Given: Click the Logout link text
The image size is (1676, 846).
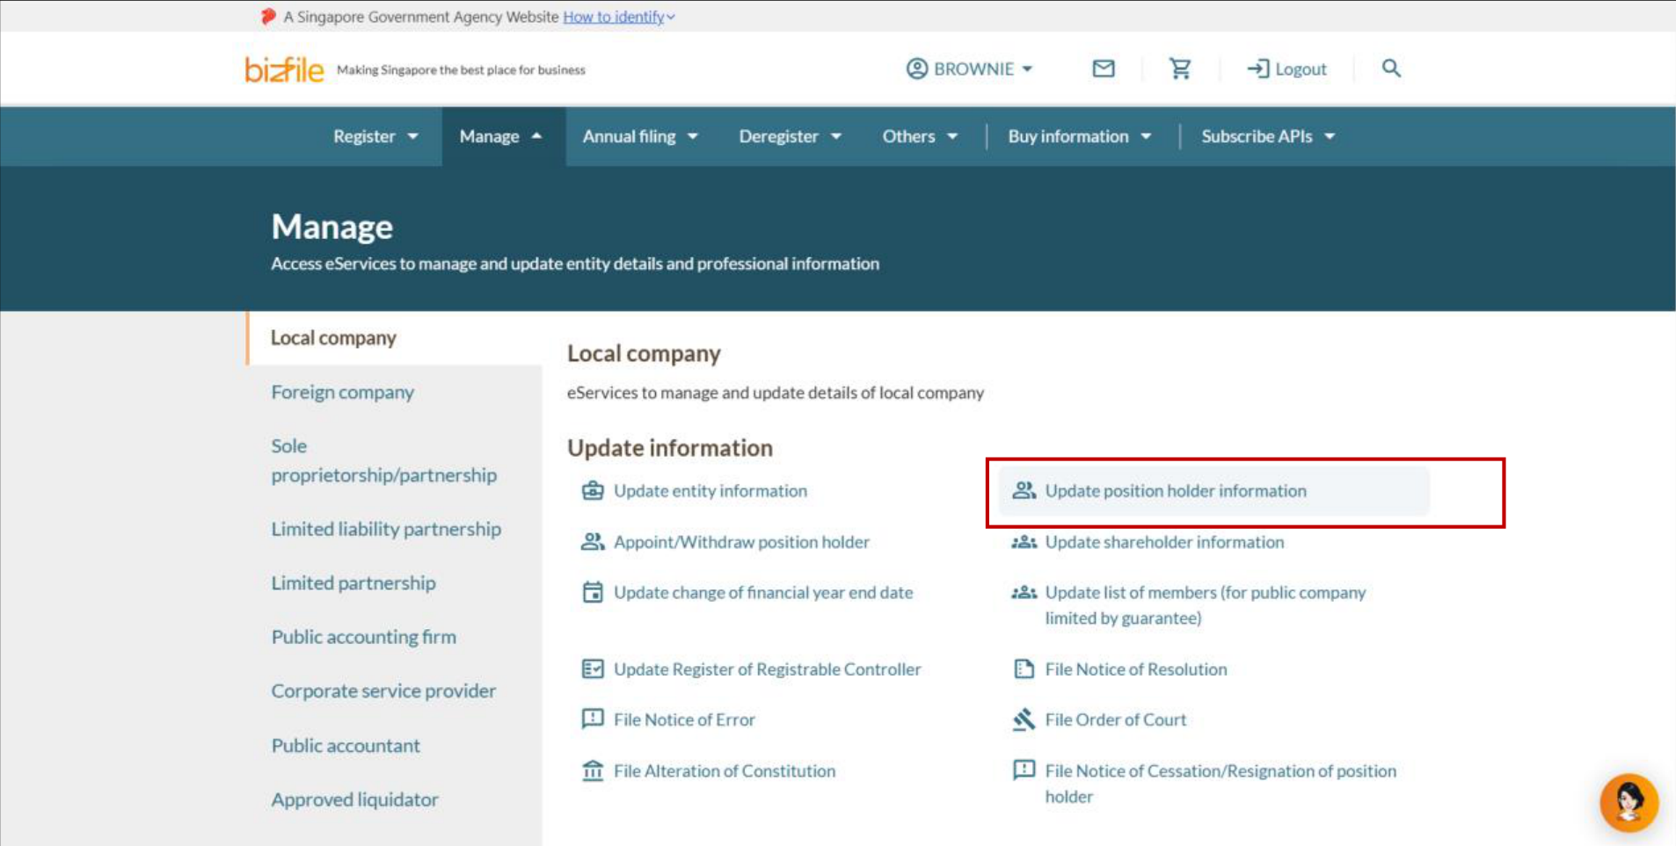Looking at the screenshot, I should click(1301, 69).
